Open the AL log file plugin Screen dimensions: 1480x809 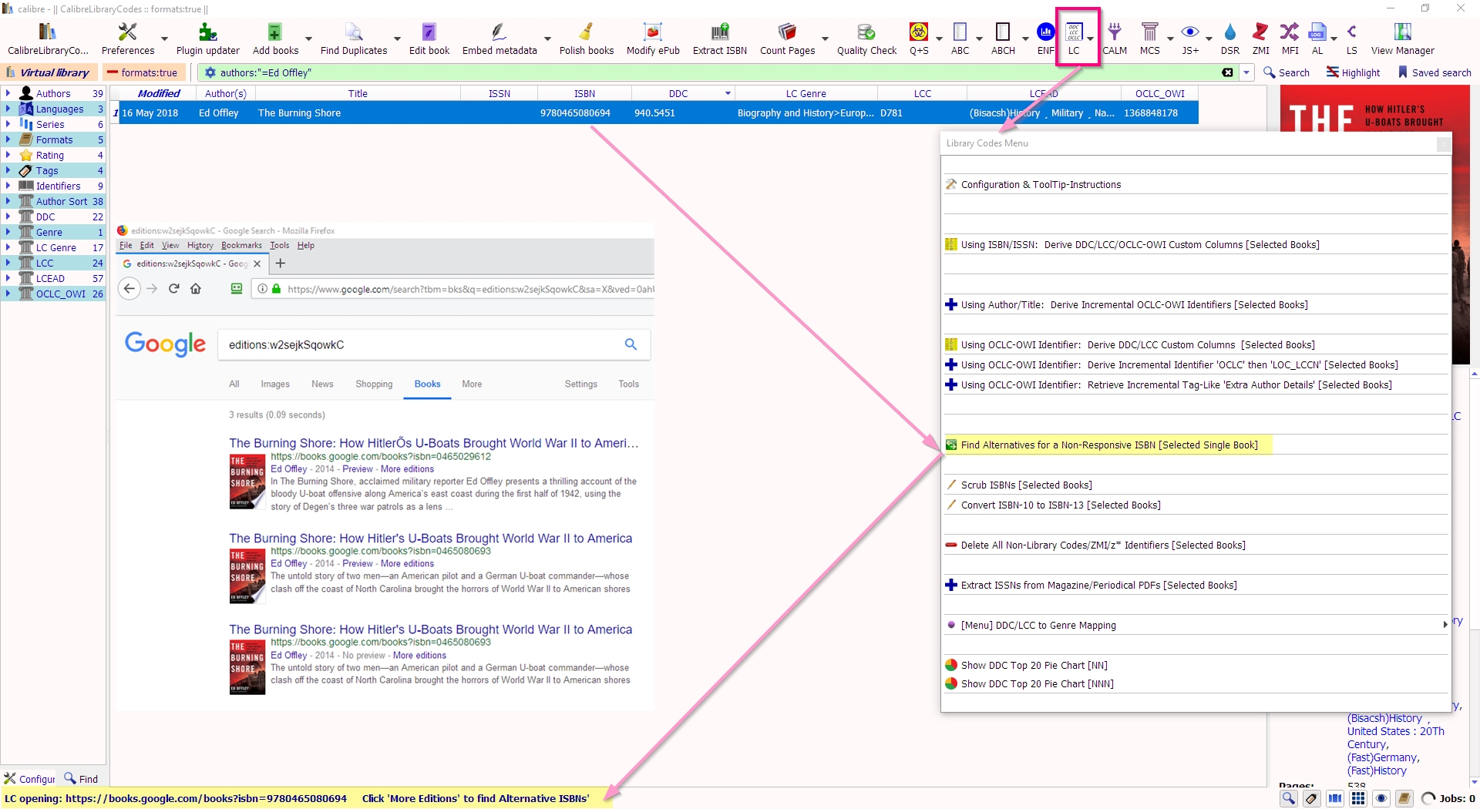click(x=1317, y=39)
